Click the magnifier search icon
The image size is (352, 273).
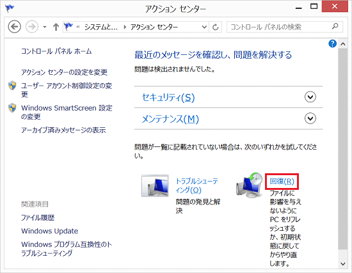[335, 26]
